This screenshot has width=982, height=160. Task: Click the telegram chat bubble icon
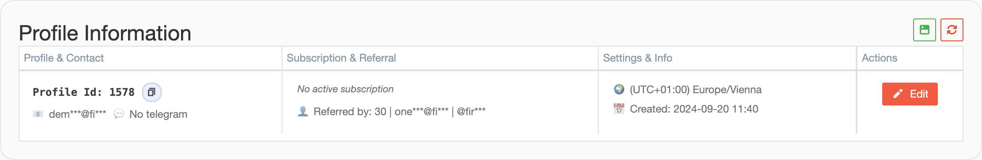(119, 114)
